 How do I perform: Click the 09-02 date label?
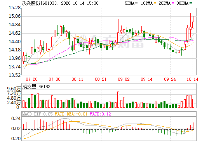coord(124,79)
